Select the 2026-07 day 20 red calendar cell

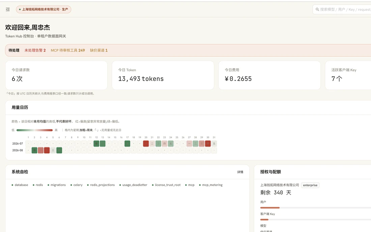(x=146, y=144)
